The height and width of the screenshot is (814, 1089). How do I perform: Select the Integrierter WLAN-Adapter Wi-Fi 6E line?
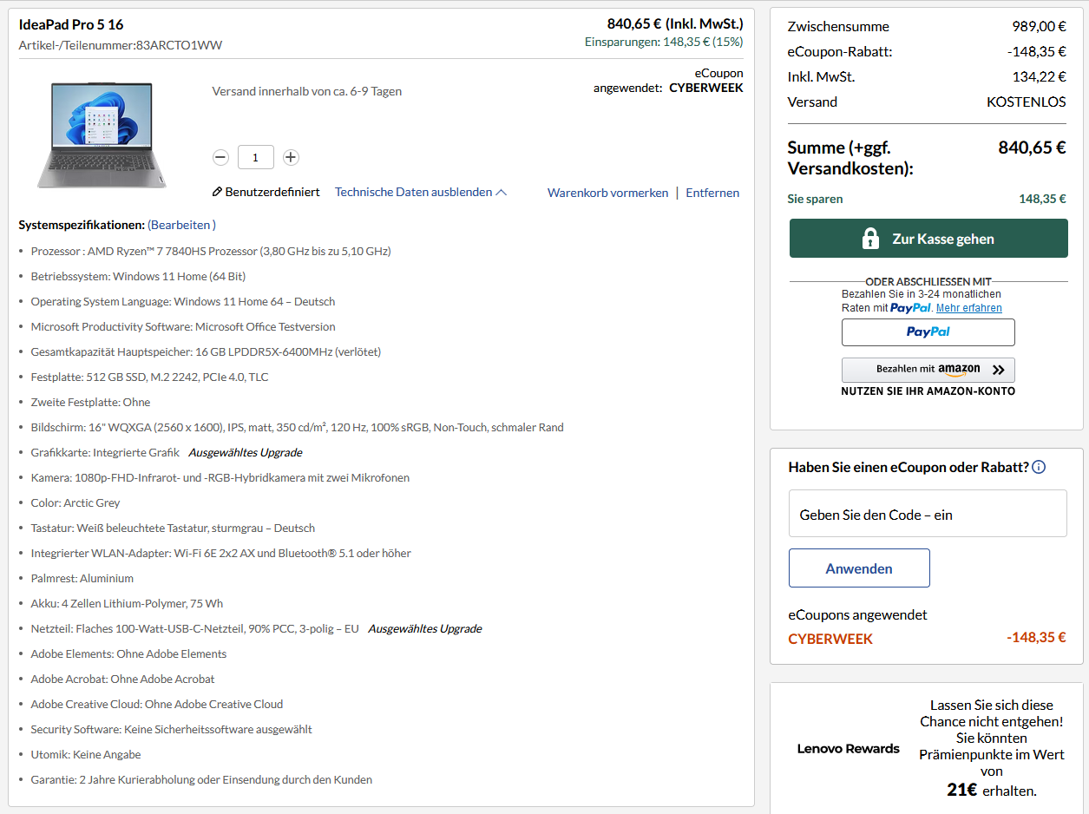(x=221, y=553)
